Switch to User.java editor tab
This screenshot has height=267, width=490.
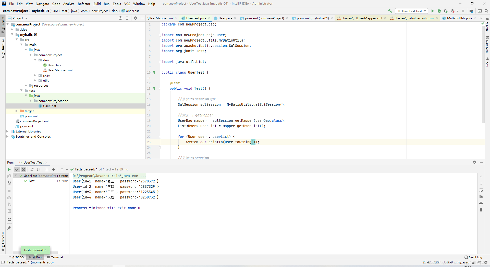click(225, 18)
